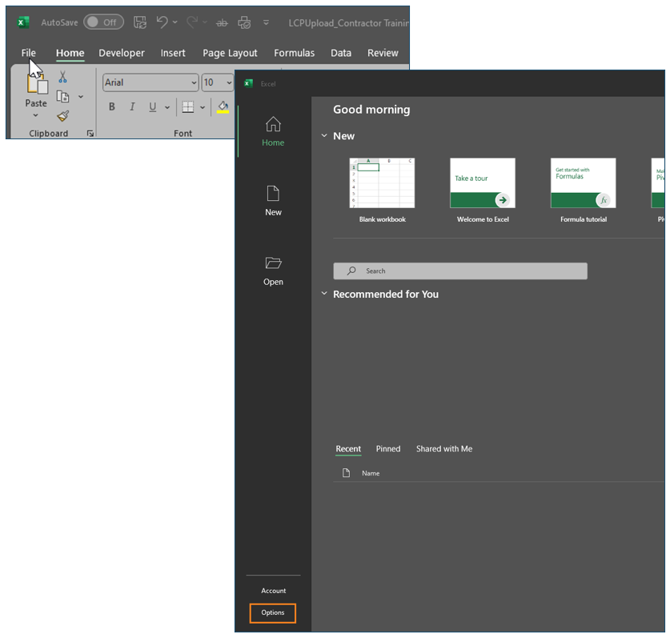Click the Excel icon in backstage title bar
The width and height of the screenshot is (670, 638).
click(x=248, y=84)
